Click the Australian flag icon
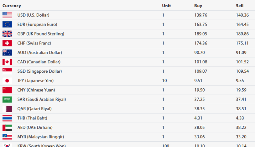255x147 pixels. point(7,52)
